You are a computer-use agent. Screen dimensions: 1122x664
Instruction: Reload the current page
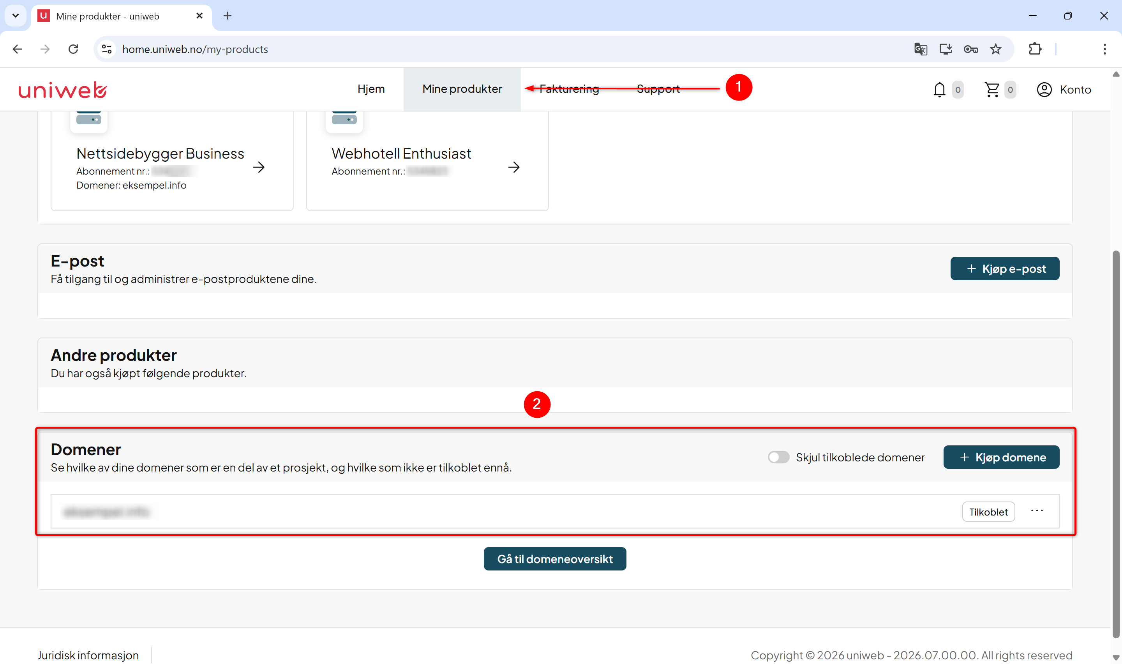click(x=73, y=49)
